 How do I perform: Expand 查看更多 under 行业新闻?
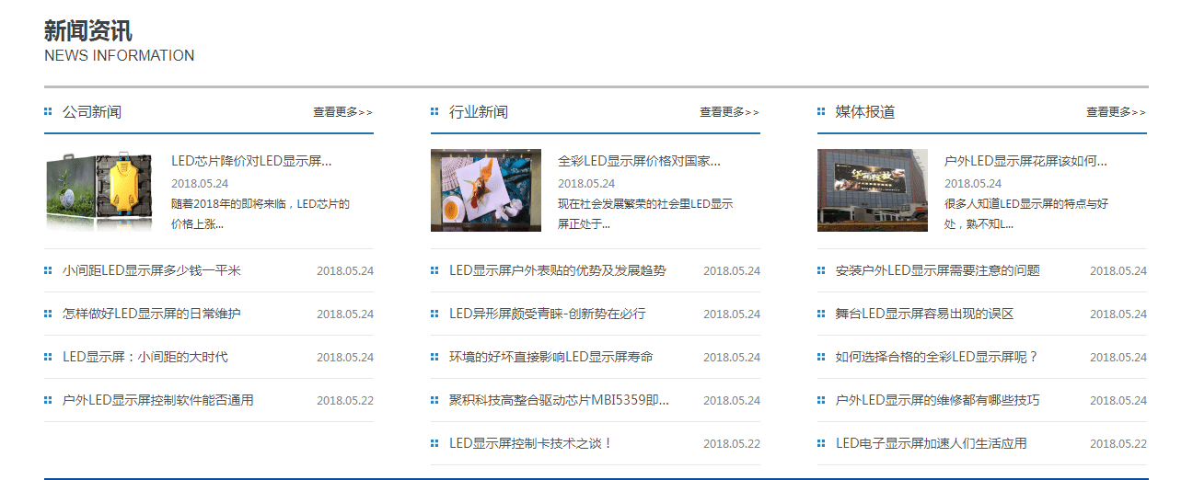pyautogui.click(x=729, y=112)
